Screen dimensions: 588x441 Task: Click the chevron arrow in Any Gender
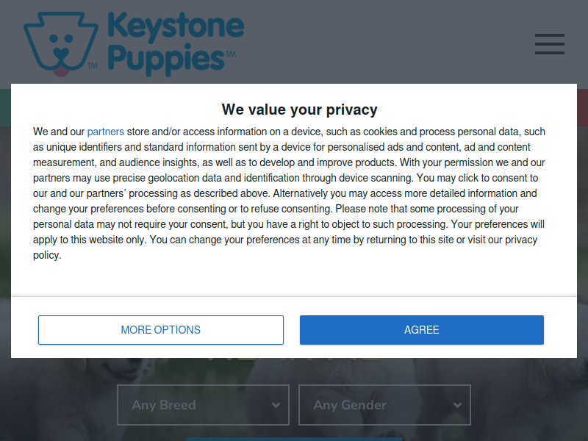(x=457, y=405)
